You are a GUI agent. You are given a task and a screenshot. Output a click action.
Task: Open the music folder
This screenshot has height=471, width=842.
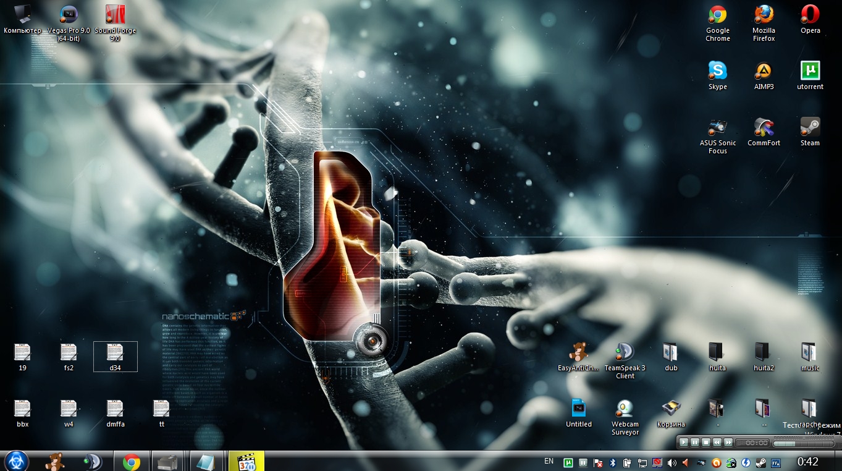click(810, 357)
